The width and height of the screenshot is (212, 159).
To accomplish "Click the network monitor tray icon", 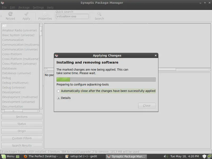I will (209, 156).
